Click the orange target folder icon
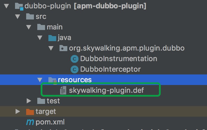This screenshot has height=130, width=207. (x=30, y=112)
